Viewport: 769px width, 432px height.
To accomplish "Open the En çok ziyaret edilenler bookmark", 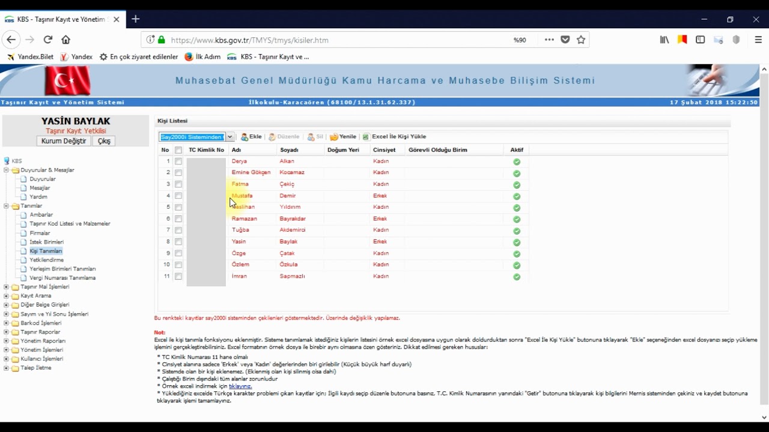I will coord(139,57).
